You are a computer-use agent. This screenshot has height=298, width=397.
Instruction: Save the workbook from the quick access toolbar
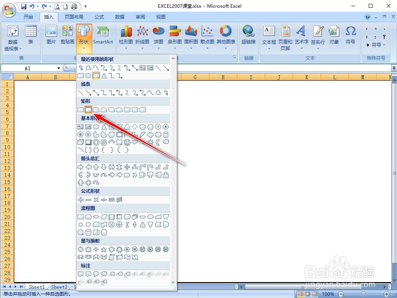click(24, 6)
